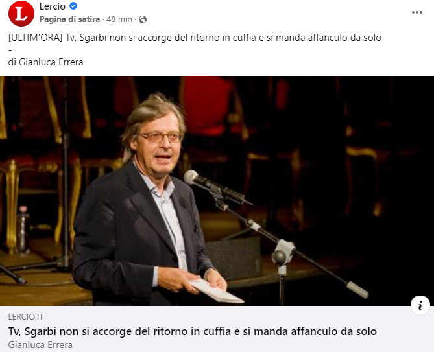The width and height of the screenshot is (434, 352).
Task: Click the globe public audience icon
Action: pyautogui.click(x=143, y=19)
